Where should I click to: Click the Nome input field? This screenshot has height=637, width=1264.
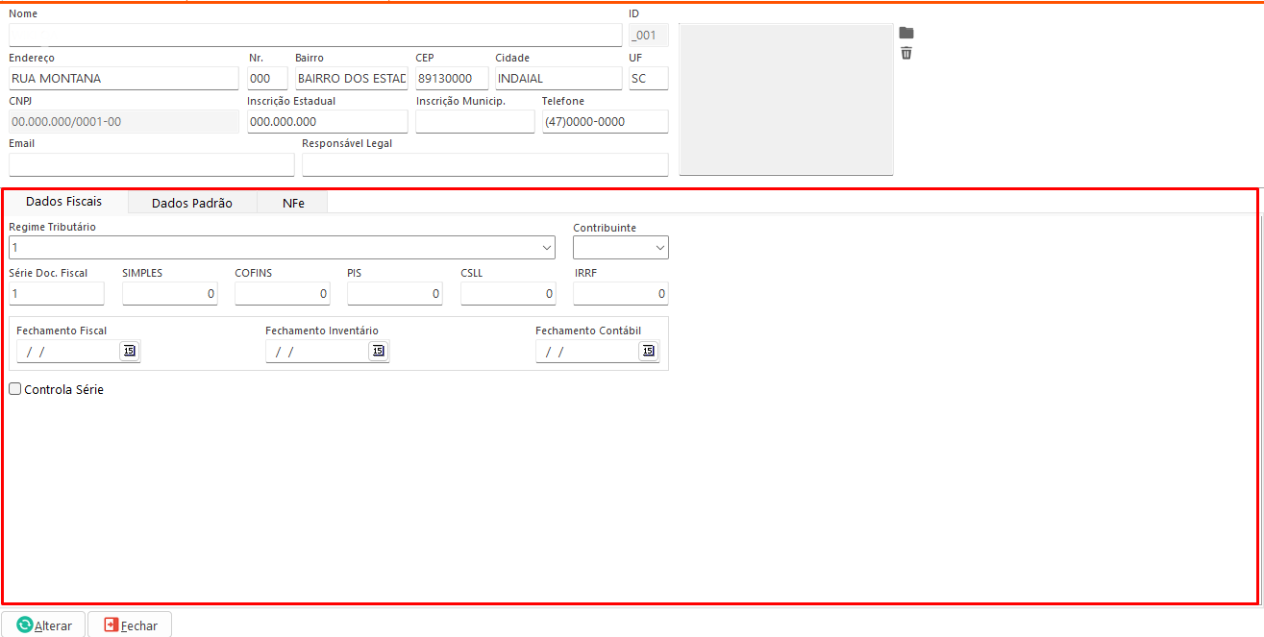tap(315, 36)
